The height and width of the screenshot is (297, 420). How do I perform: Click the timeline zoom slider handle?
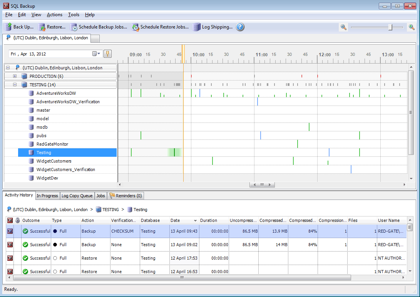click(x=390, y=27)
